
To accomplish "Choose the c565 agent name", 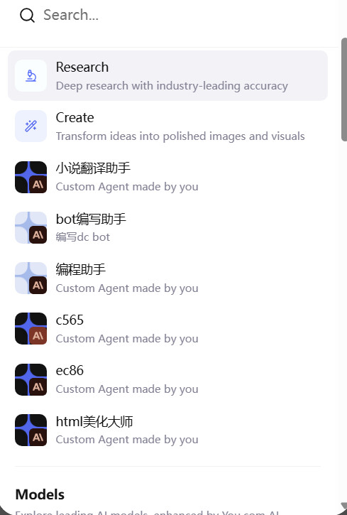I will click(70, 320).
